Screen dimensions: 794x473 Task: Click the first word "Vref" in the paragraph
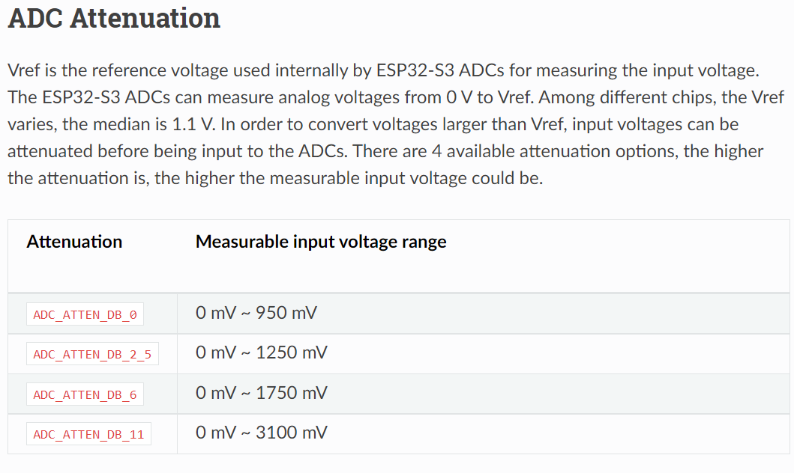pos(25,71)
